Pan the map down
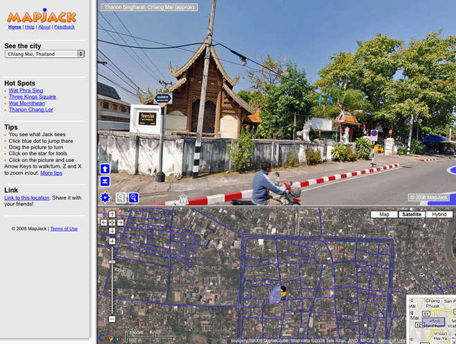This screenshot has width=456, height=344. (112, 231)
